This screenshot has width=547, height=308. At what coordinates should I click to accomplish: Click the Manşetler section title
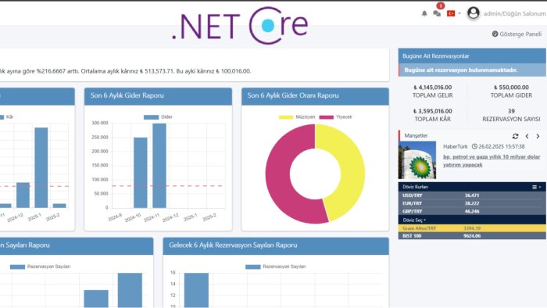[416, 136]
